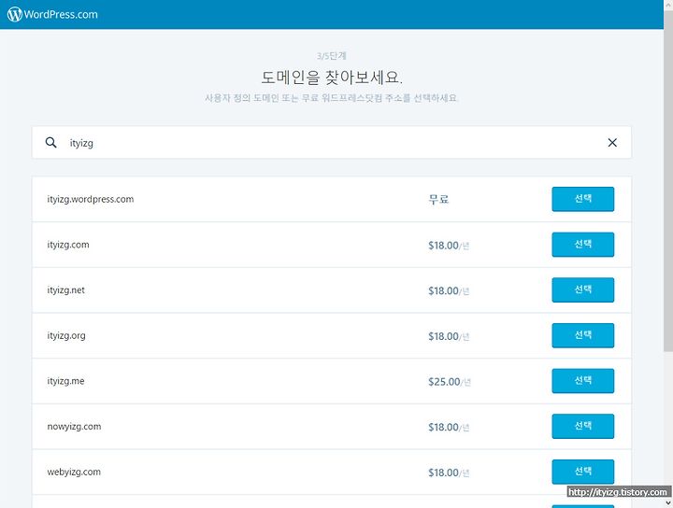Viewport: 673px width, 508px height.
Task: Click the $18.00 price for webyizg.com
Action: tap(448, 473)
